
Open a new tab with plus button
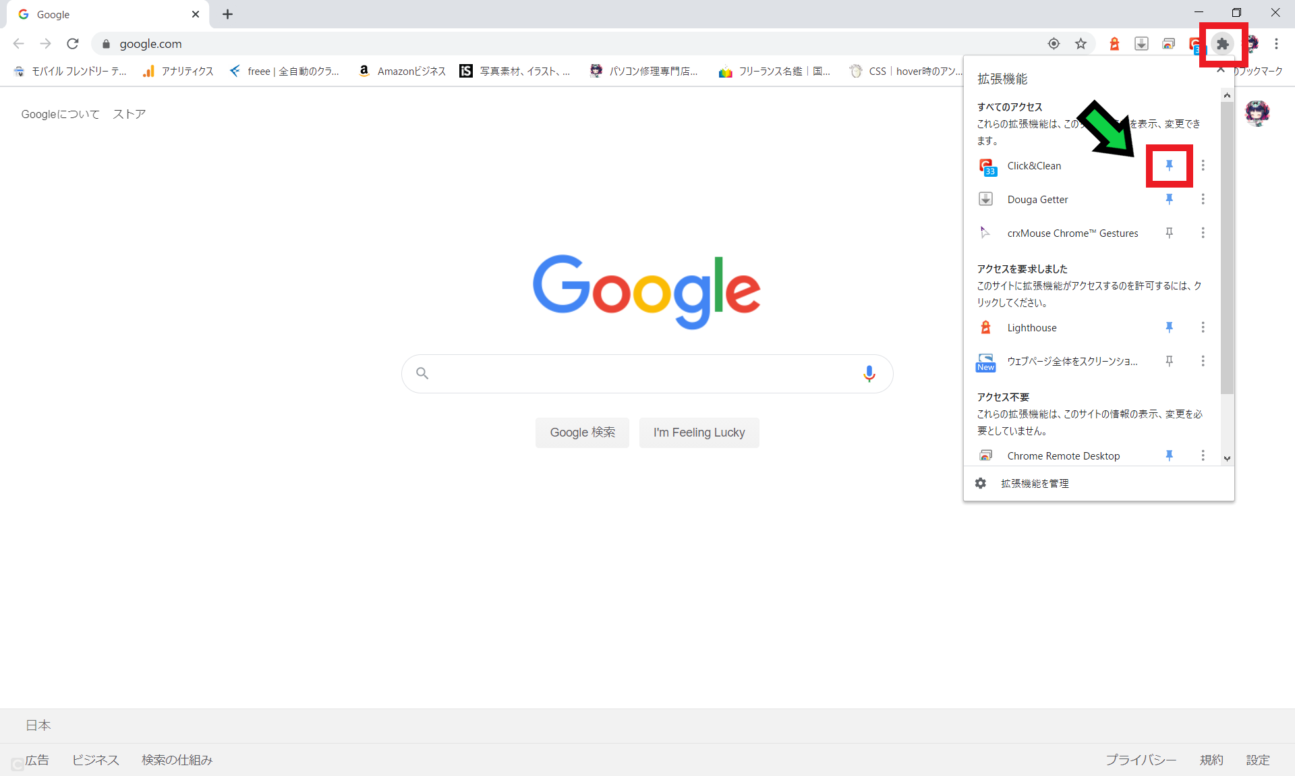tap(227, 14)
